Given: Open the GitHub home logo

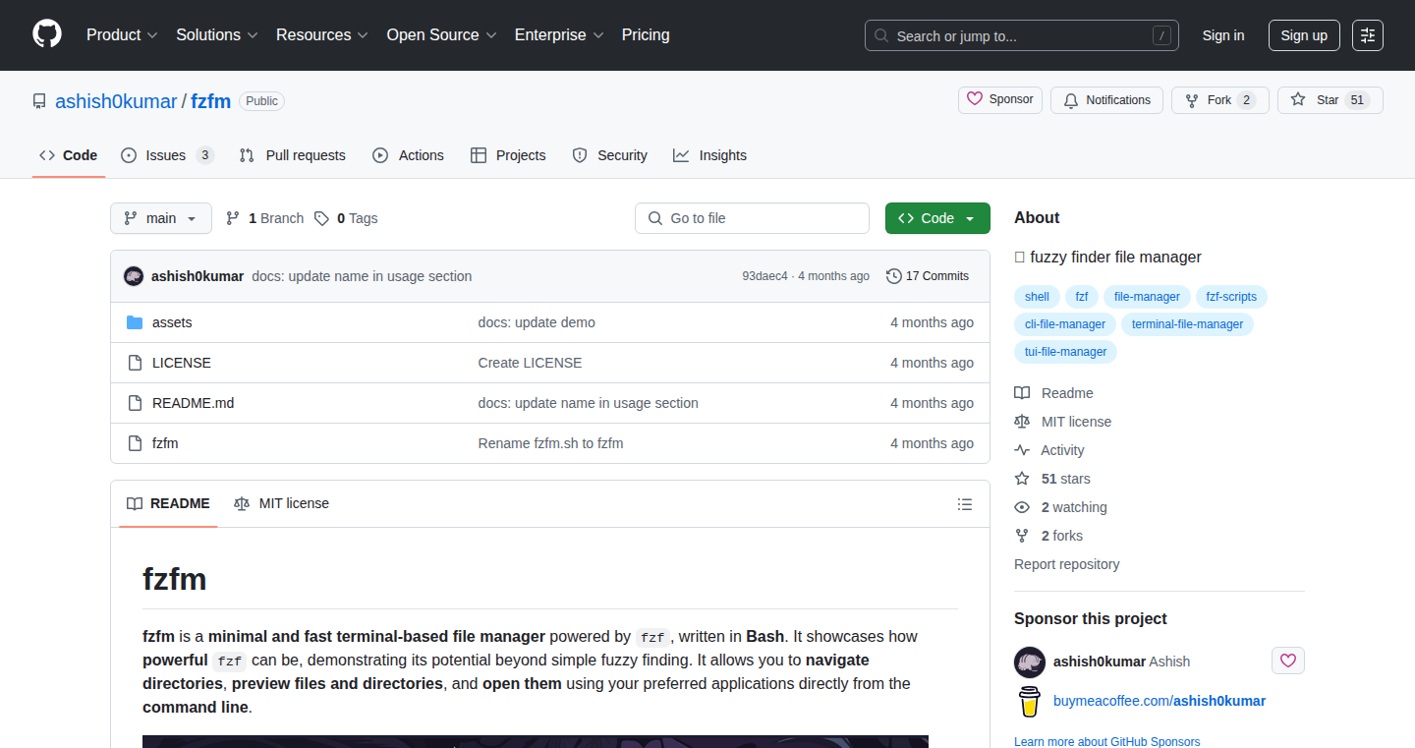Looking at the screenshot, I should click(x=47, y=34).
